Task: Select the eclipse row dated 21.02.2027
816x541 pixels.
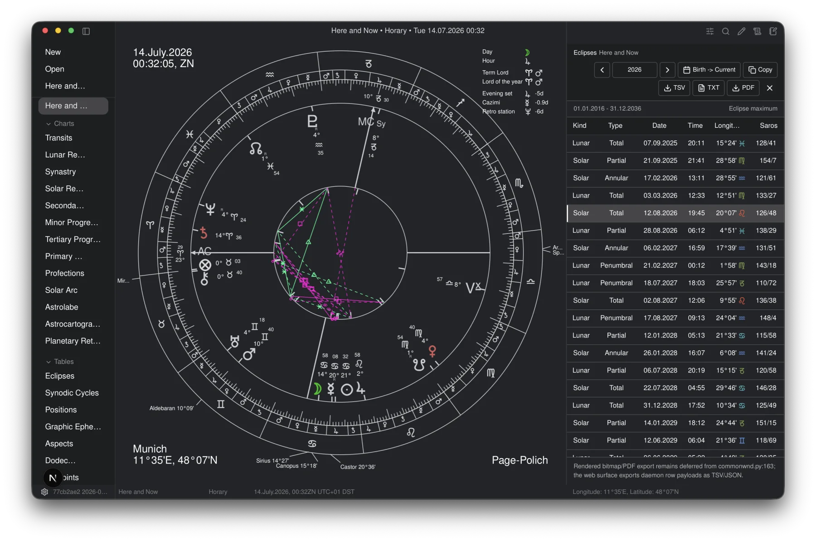Action: [675, 266]
